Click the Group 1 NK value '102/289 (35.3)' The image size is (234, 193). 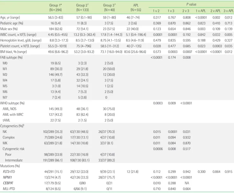point(53,132)
